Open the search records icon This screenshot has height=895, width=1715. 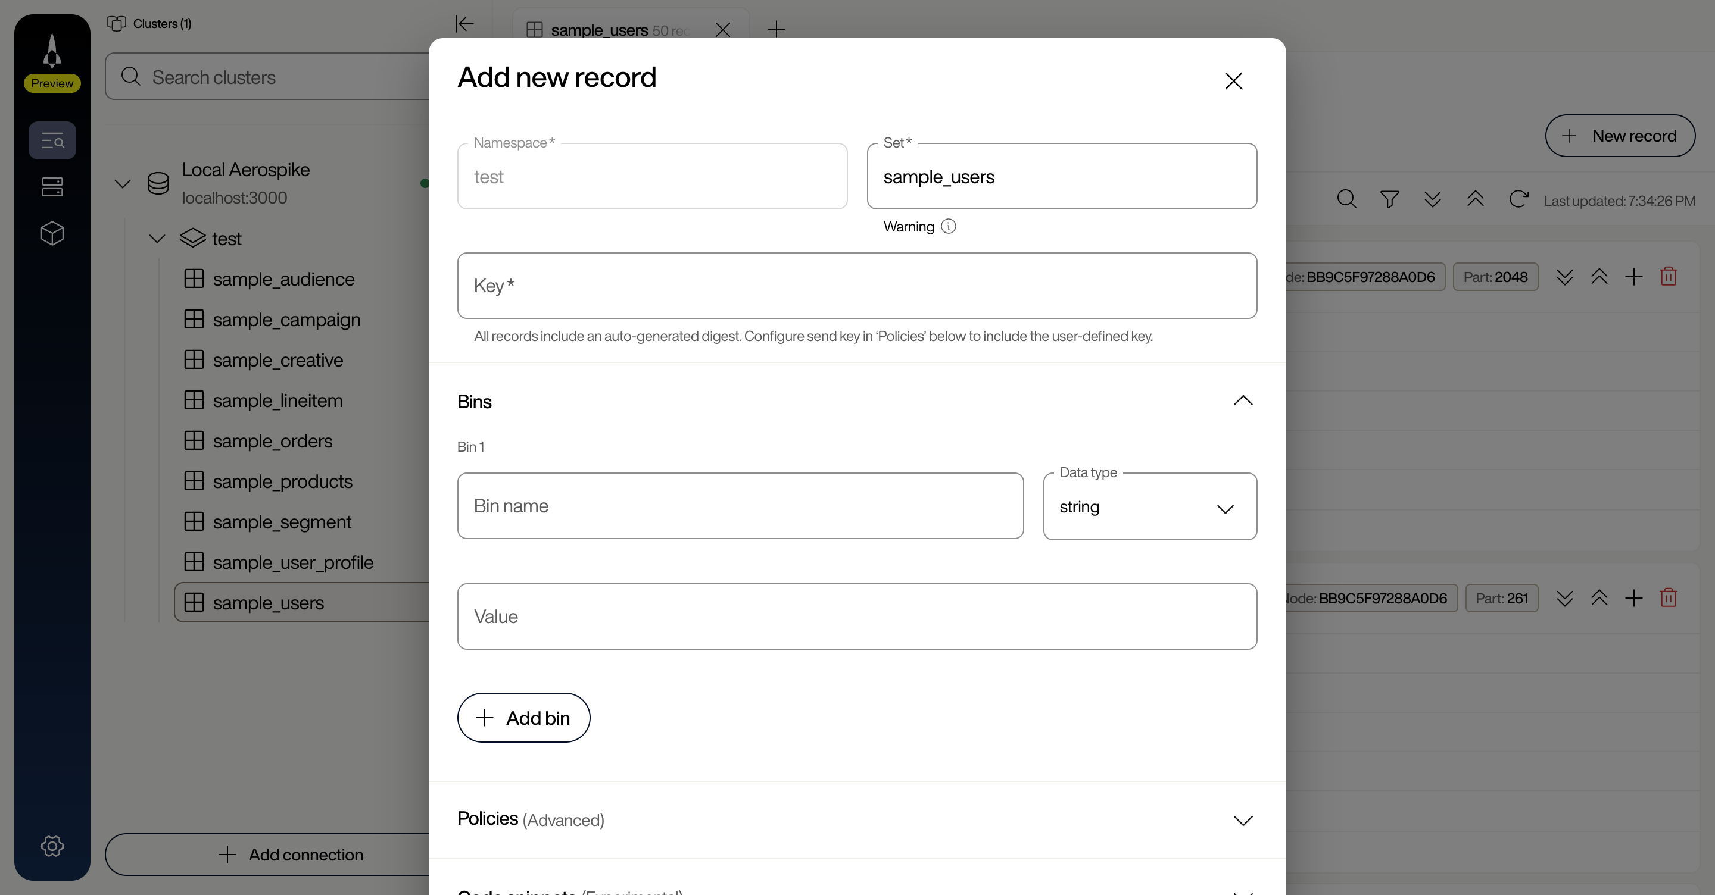[x=1346, y=199]
